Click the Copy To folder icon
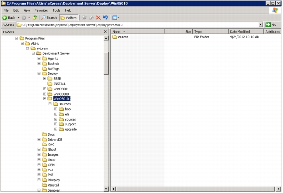The image size is (283, 193). tap(92, 18)
